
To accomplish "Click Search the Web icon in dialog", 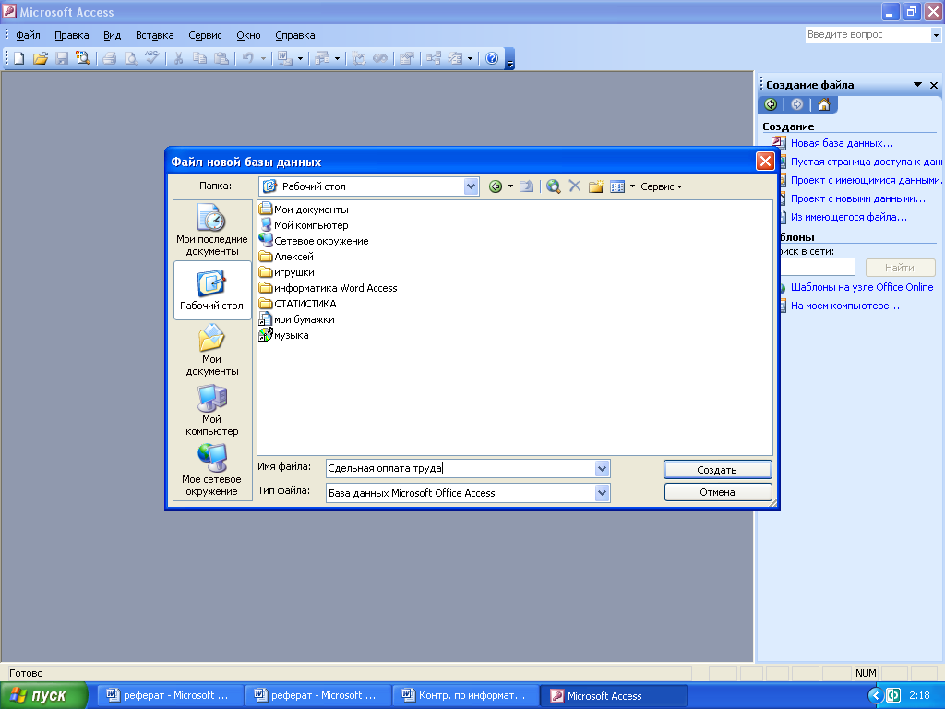I will click(554, 186).
